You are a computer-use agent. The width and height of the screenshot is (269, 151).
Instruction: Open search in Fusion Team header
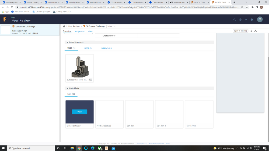pyautogui.click(x=234, y=20)
